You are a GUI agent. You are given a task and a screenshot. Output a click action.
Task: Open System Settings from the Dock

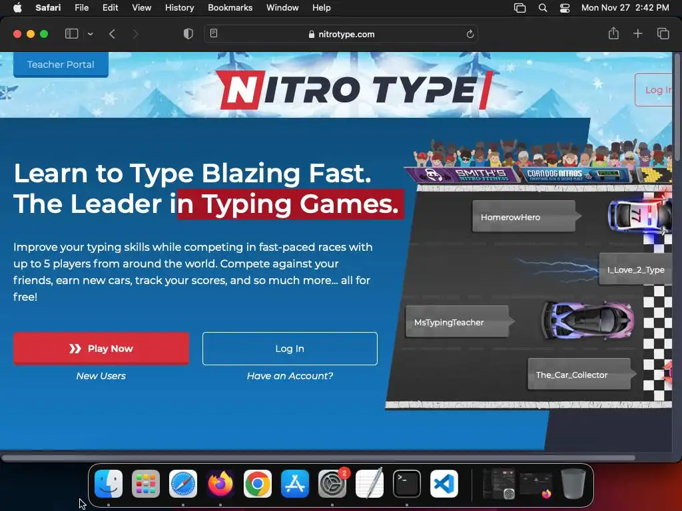click(x=332, y=484)
